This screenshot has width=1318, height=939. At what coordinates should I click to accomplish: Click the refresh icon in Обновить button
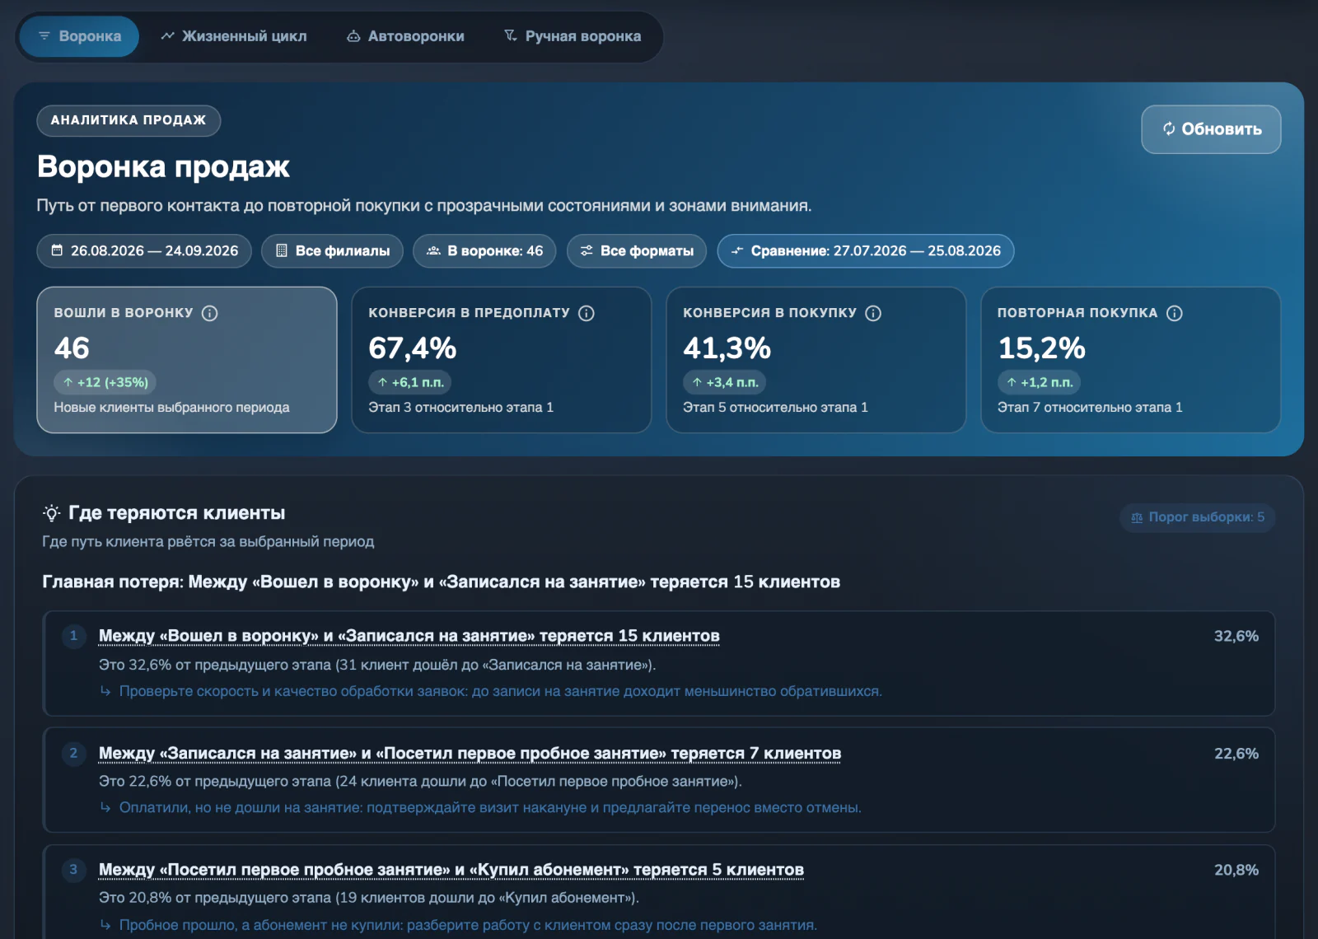coord(1169,128)
